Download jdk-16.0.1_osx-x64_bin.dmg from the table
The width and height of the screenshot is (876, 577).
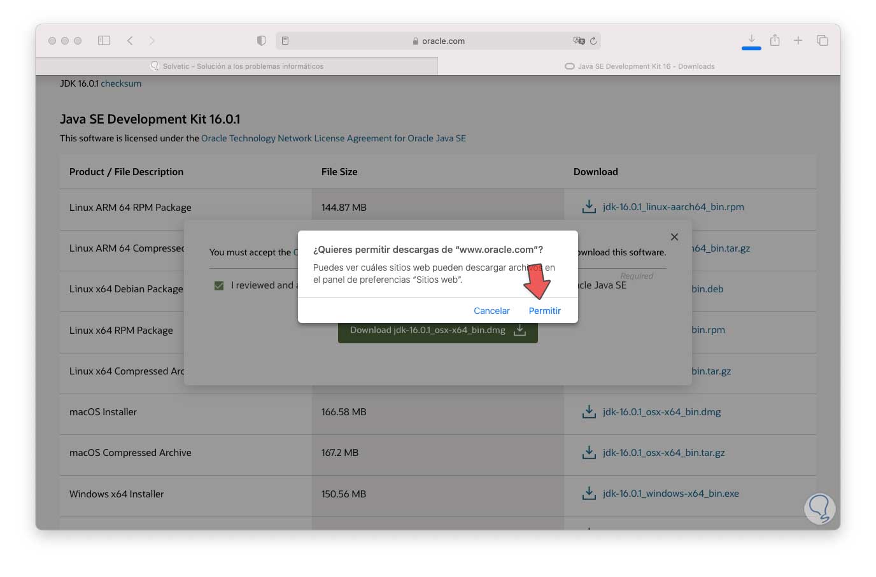click(x=662, y=412)
